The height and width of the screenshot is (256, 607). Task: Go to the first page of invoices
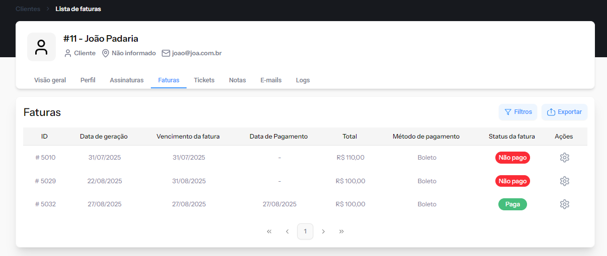click(x=269, y=231)
